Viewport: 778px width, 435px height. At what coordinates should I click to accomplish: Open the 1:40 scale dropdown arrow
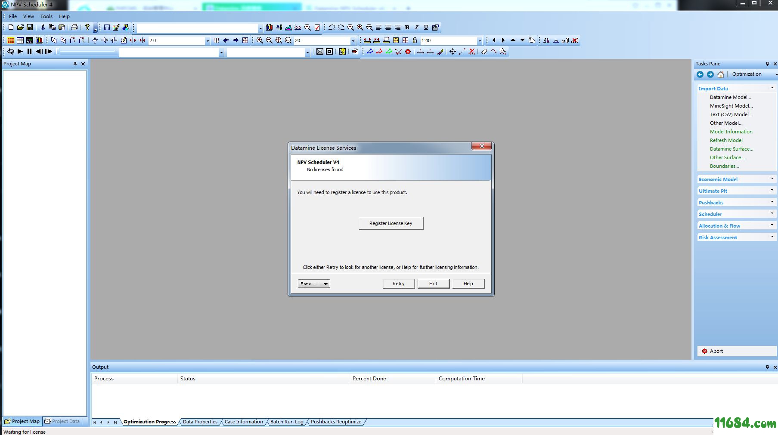[x=480, y=40]
